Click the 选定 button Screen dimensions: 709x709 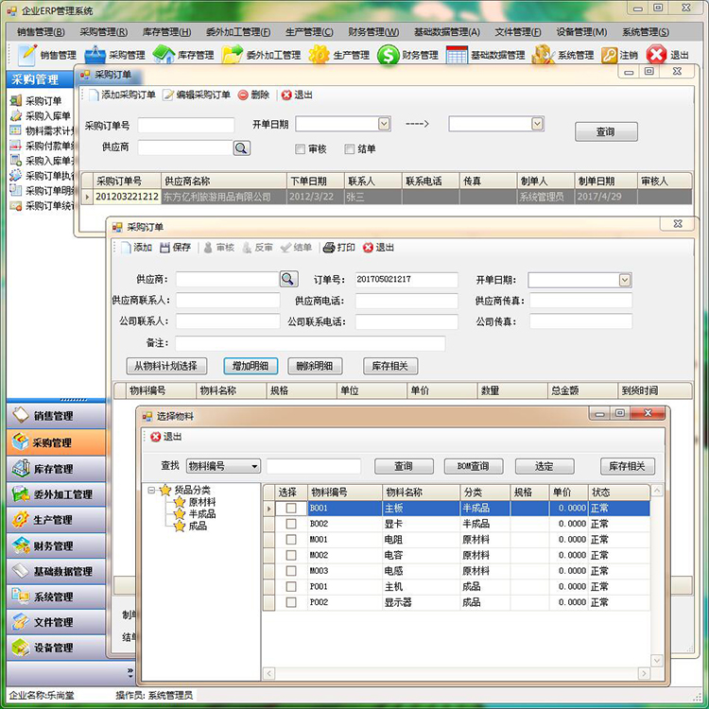[x=545, y=466]
